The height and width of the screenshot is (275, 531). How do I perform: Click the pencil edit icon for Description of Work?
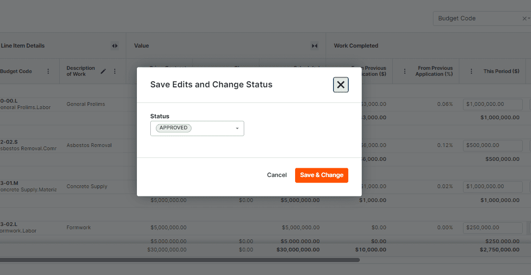point(103,71)
